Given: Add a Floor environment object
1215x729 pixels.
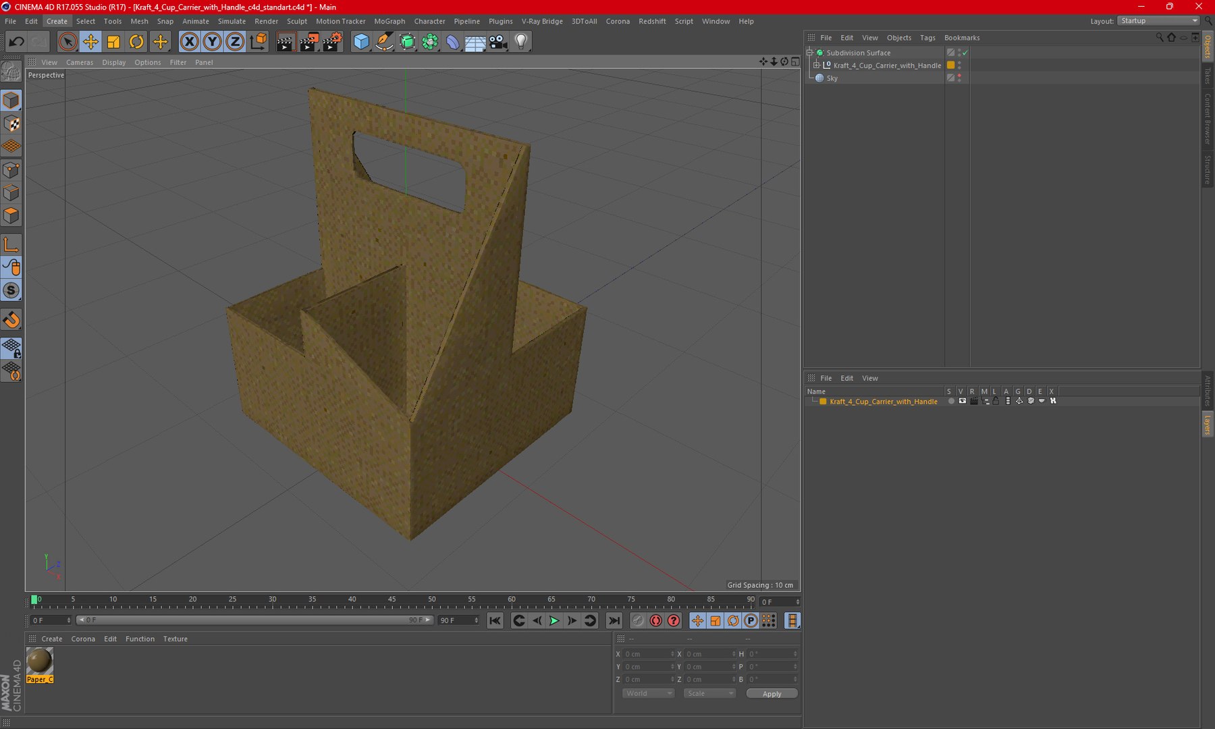Looking at the screenshot, I should (x=475, y=42).
